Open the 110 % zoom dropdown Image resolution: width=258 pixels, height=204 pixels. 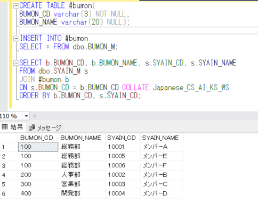(27, 116)
